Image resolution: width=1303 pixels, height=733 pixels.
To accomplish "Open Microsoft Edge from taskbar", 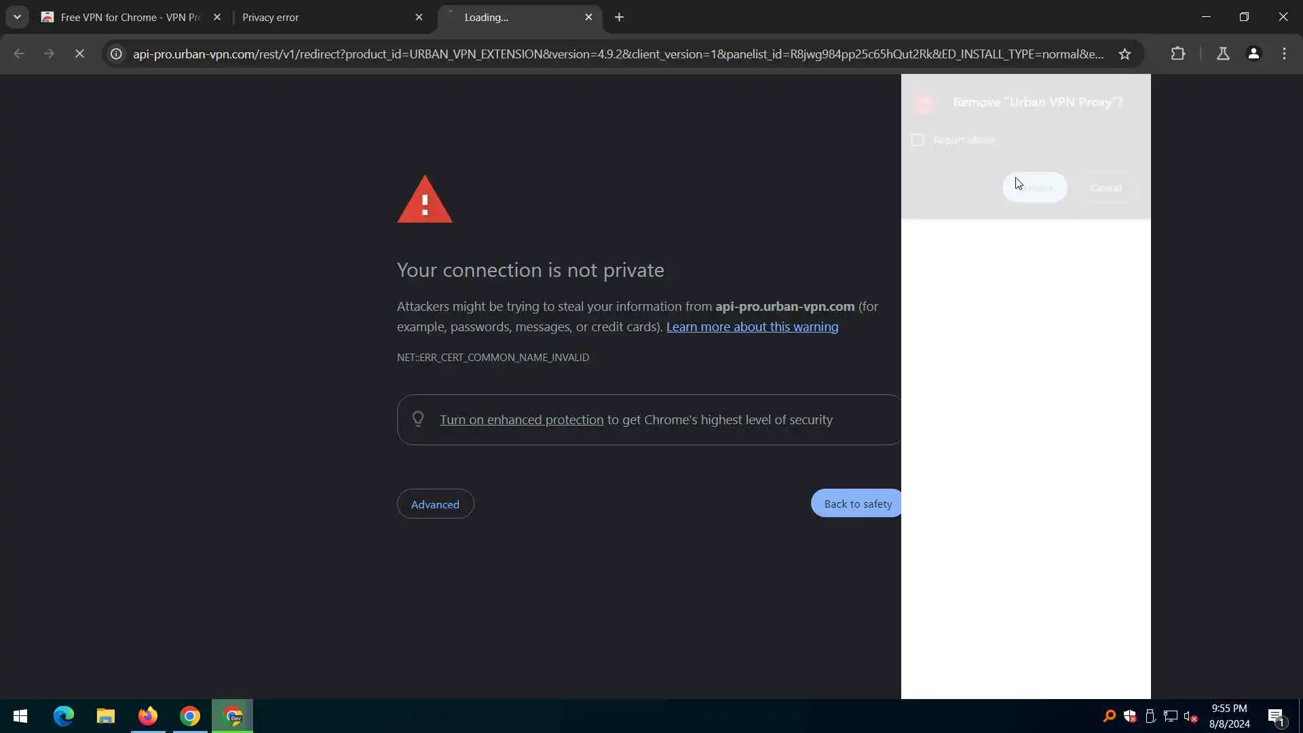I will (x=63, y=716).
